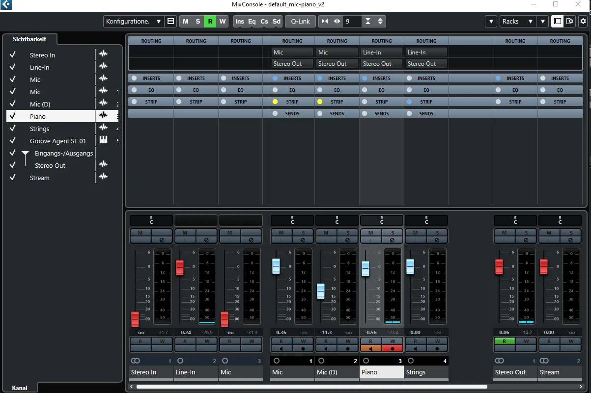
Task: Click the Q-Link button
Action: 300,21
